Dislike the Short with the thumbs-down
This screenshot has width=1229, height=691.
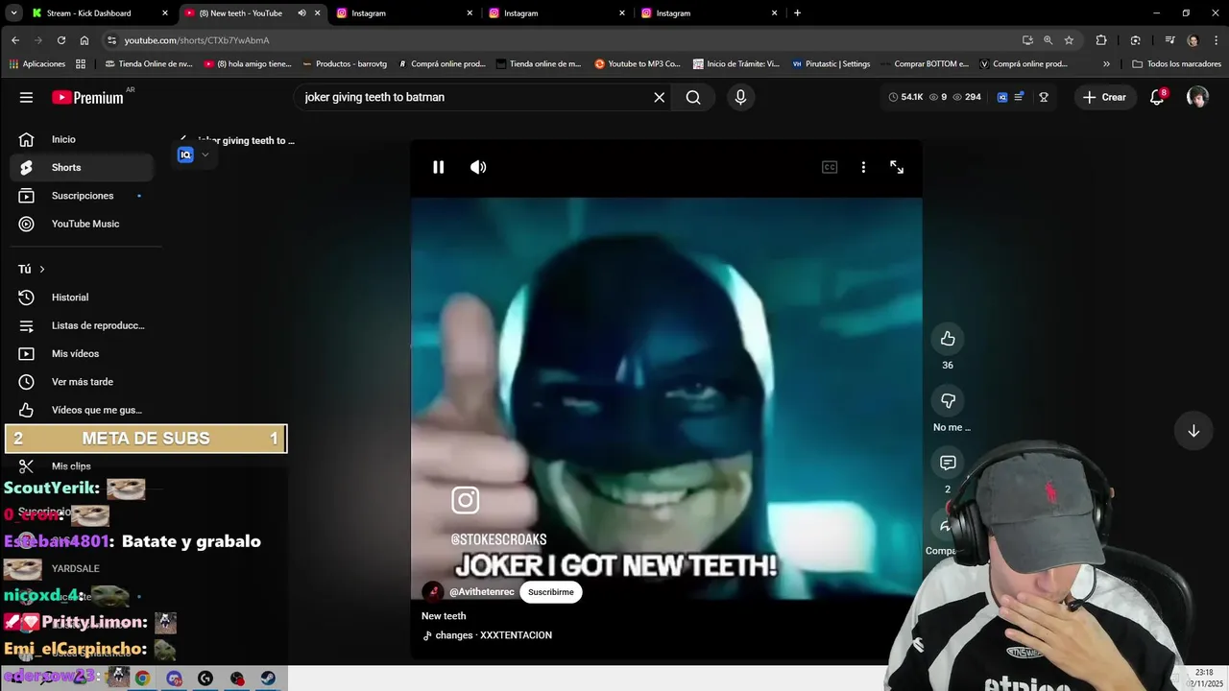pyautogui.click(x=948, y=400)
